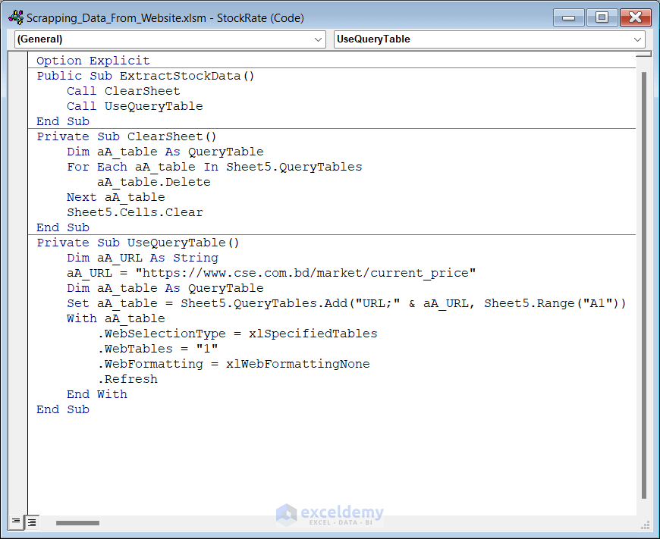
Task: Click the "Call ClearSheet" line
Action: 124,91
